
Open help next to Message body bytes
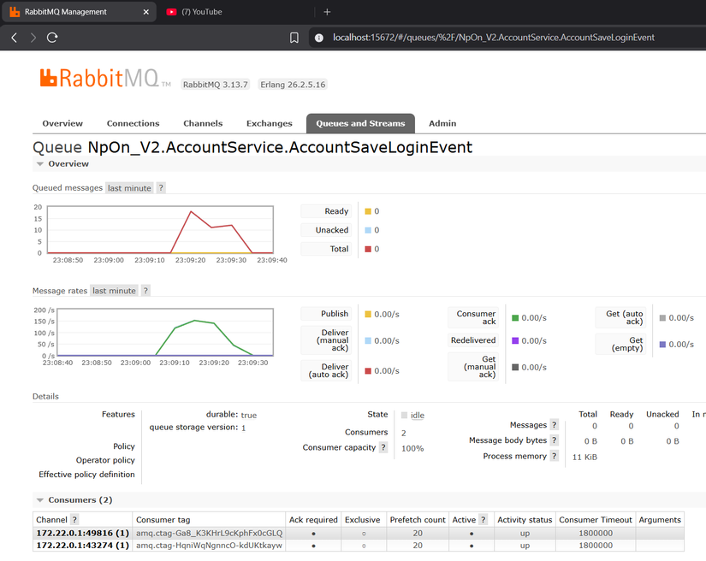pos(555,440)
